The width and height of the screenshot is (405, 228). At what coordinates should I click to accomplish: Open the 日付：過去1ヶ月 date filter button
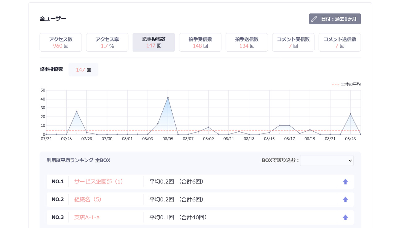(335, 19)
